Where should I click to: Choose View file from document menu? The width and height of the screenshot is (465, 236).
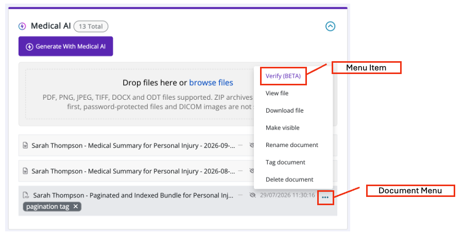pos(277,93)
